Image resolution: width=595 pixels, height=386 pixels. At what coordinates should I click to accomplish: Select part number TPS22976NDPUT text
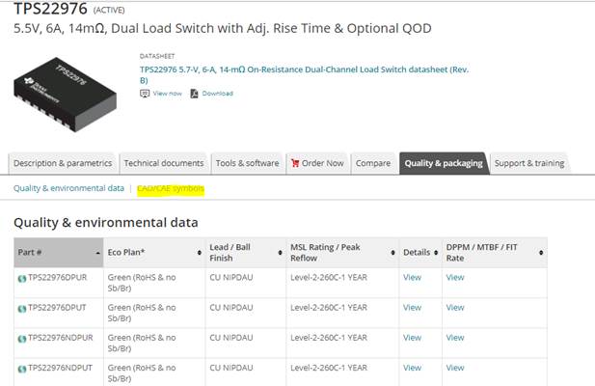[x=60, y=368]
